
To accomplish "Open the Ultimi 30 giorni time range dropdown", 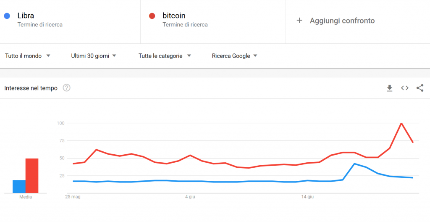I will pos(94,56).
